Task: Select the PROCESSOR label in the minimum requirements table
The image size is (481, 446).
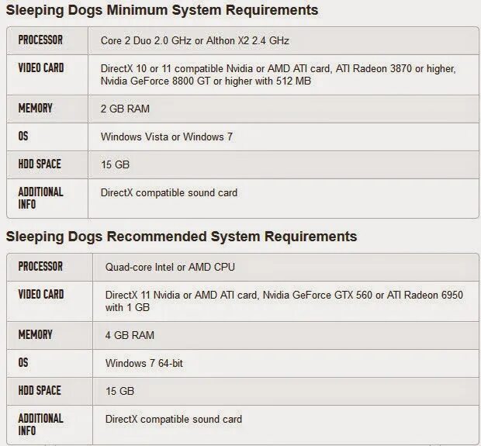Action: [40, 40]
